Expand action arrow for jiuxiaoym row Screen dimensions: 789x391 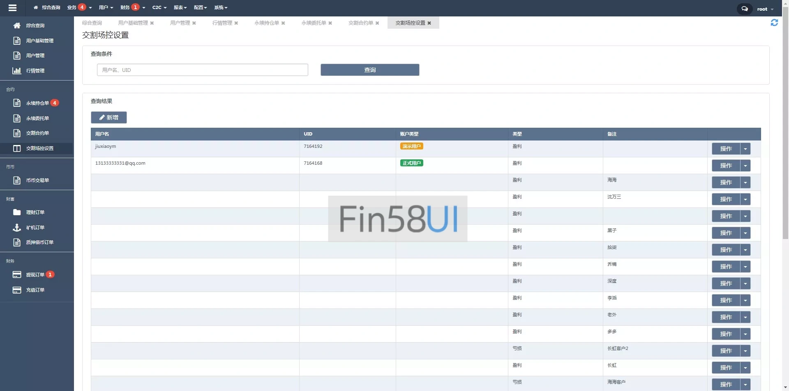pyautogui.click(x=745, y=149)
